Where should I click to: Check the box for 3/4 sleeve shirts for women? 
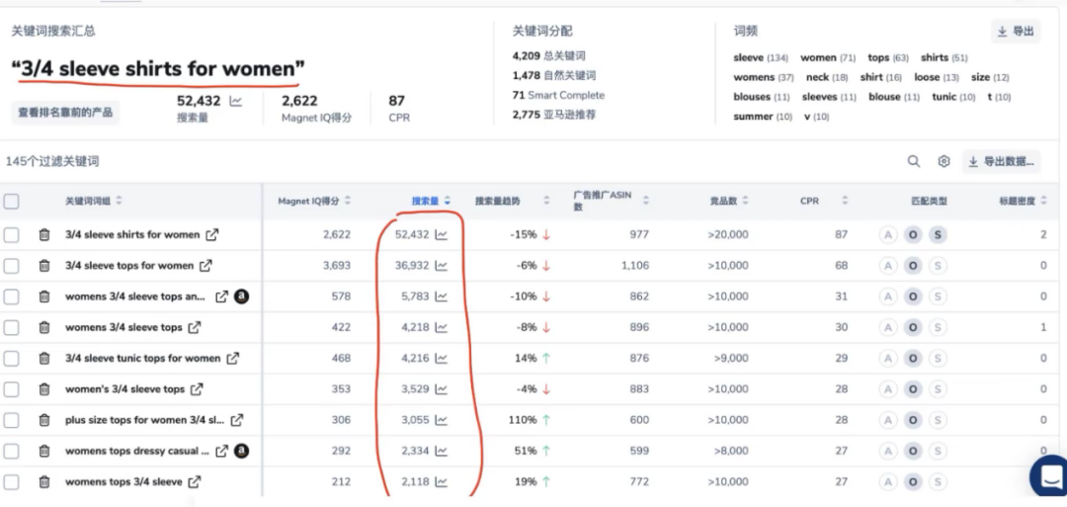(12, 235)
